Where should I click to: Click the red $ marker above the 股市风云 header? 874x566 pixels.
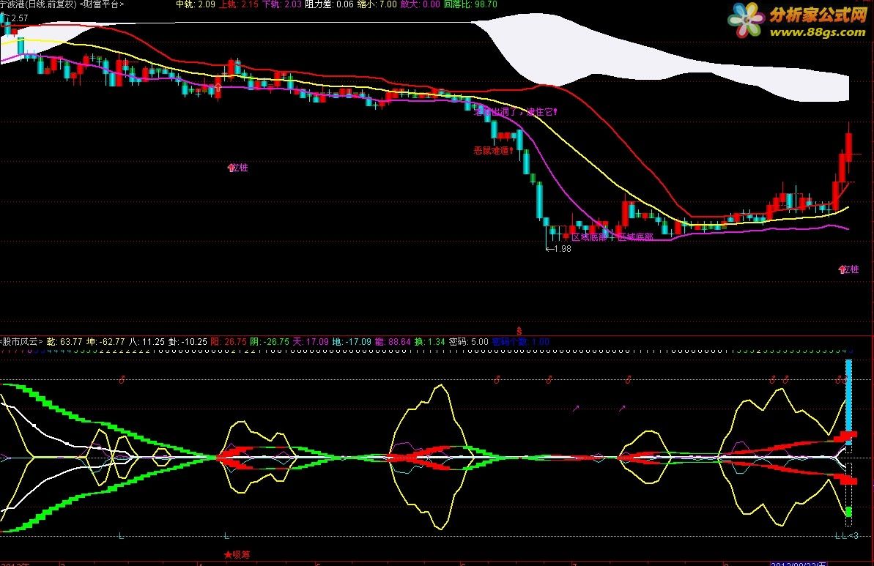[x=519, y=331]
